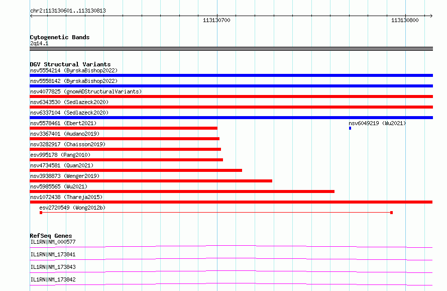This screenshot has width=447, height=291.
Task: Select the Cytogenetic Bands track title
Action: click(60, 37)
